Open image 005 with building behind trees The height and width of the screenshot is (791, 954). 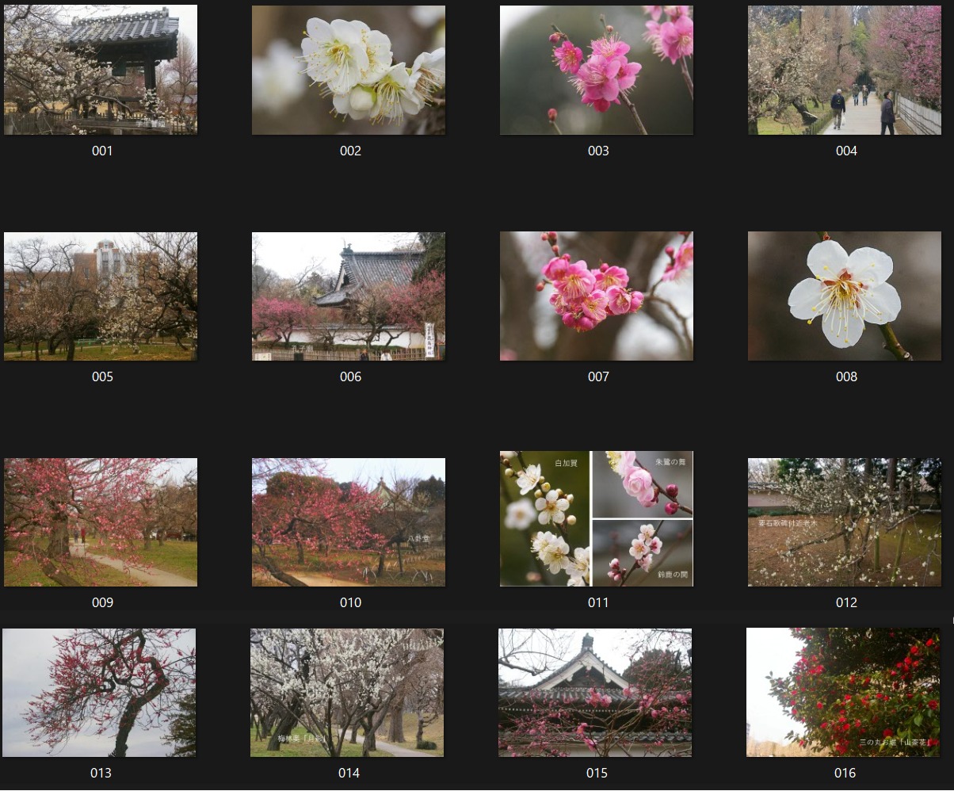[101, 296]
